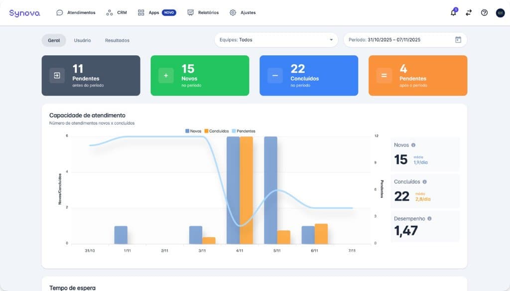The image size is (510, 291).
Task: Click the Apps grid icon
Action: (x=141, y=12)
